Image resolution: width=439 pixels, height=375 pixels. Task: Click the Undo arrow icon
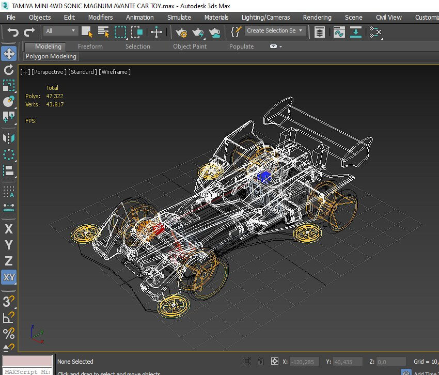[x=12, y=32]
